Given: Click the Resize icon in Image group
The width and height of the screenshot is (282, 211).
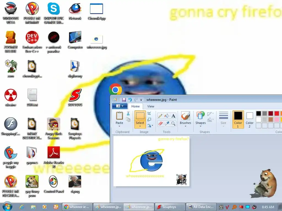Looking at the screenshot, I should tap(149, 120).
